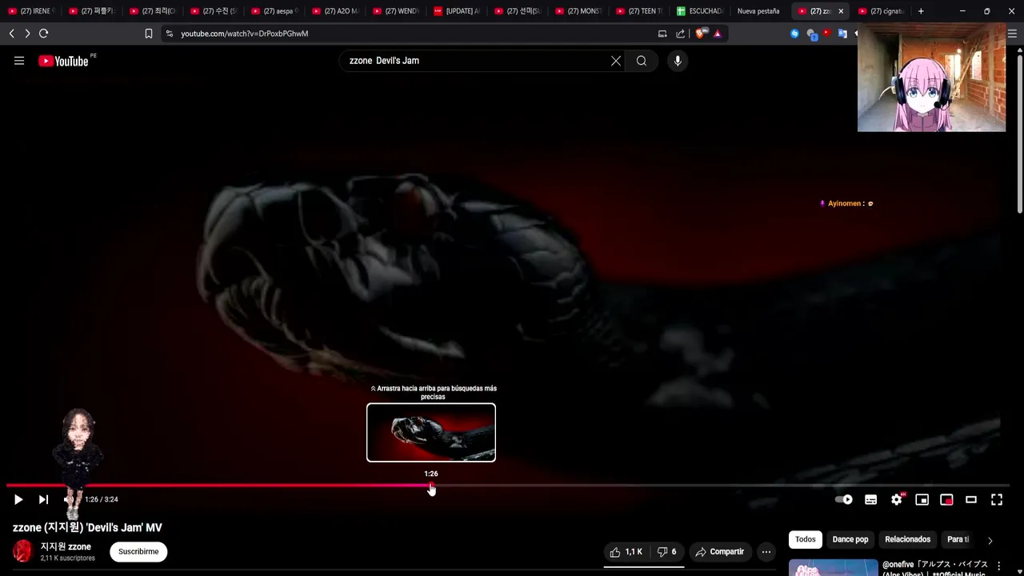Close the active zzone tab
1024x576 pixels.
point(841,11)
